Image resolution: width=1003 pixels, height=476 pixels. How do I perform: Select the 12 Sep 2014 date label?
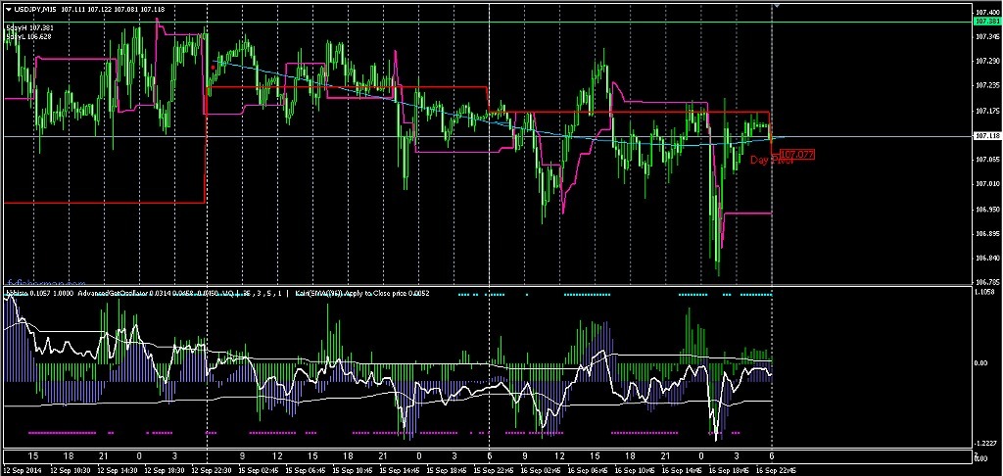[x=23, y=470]
